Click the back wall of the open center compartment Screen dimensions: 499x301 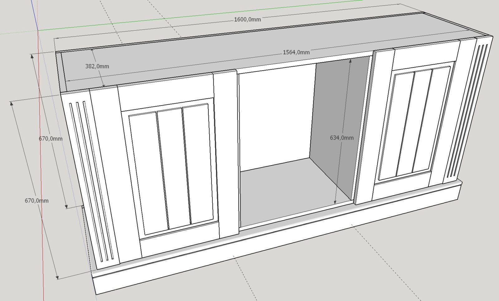tap(276, 116)
